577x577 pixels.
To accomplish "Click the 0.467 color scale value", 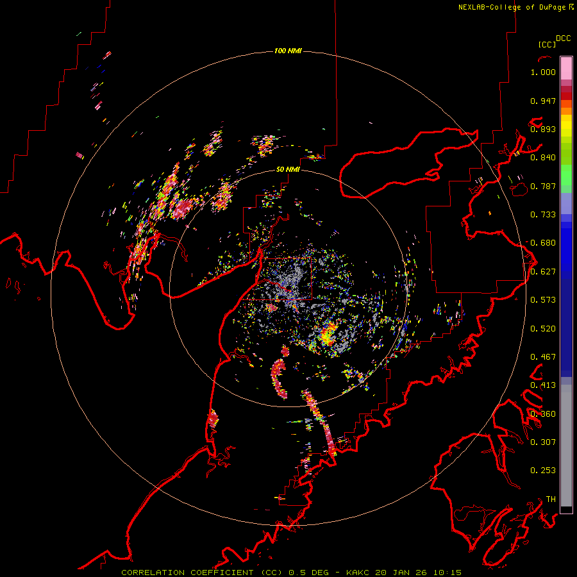I will 543,357.
